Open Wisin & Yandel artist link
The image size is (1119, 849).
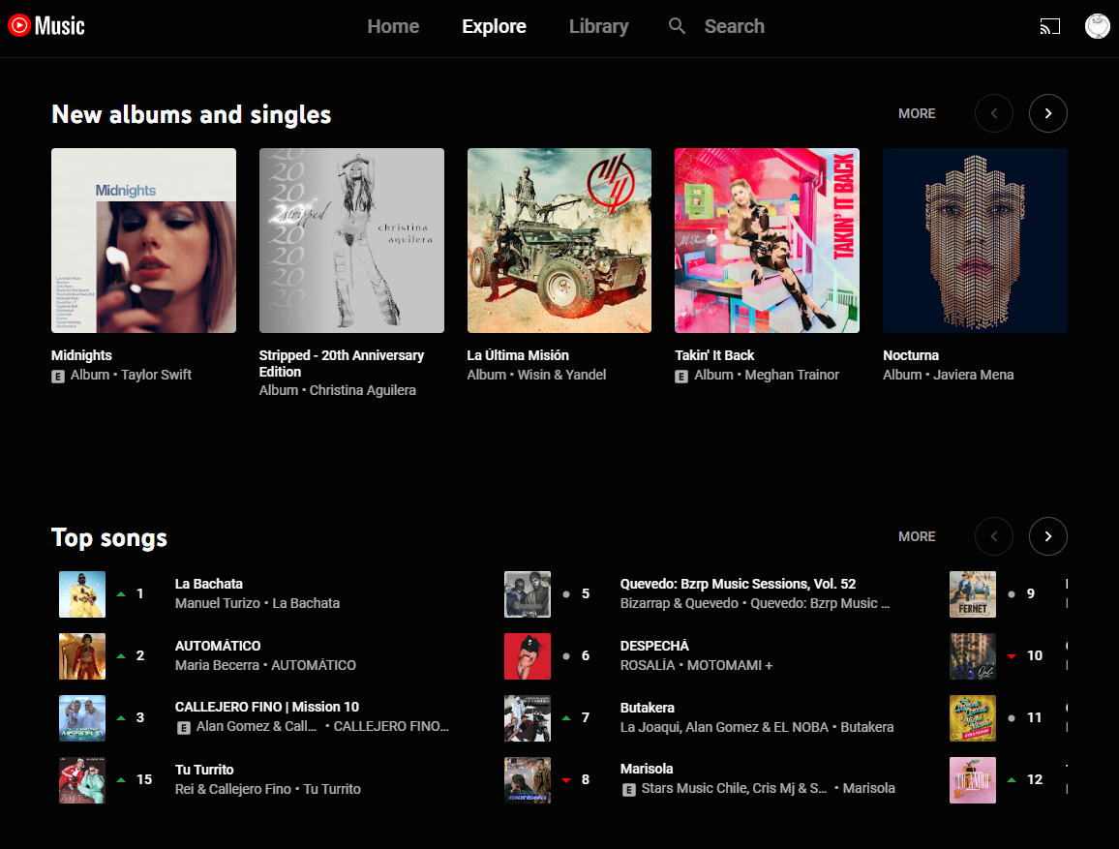561,375
